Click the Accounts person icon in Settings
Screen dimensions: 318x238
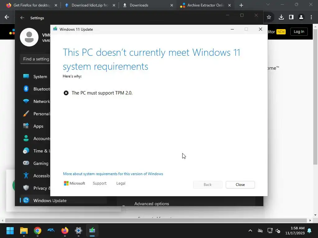pyautogui.click(x=26, y=139)
